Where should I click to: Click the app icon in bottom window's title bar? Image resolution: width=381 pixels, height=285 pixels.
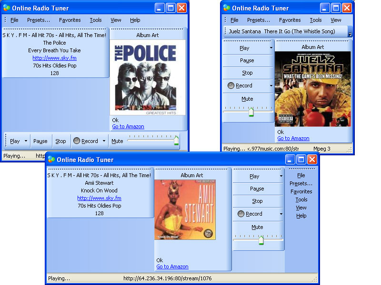coord(51,160)
